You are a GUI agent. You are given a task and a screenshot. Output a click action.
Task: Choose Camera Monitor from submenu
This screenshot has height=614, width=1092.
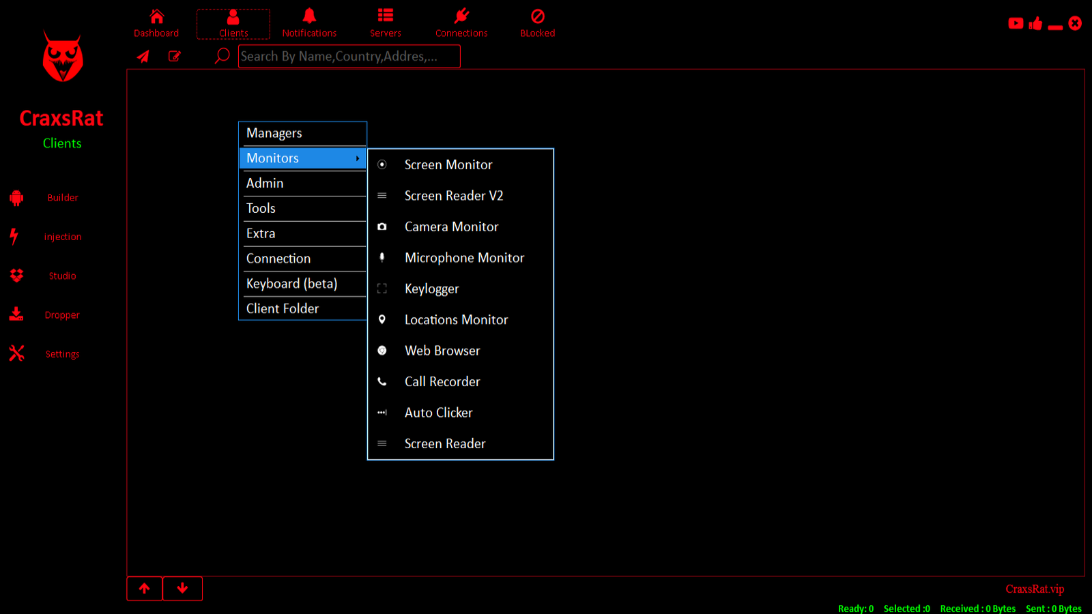tap(460, 226)
